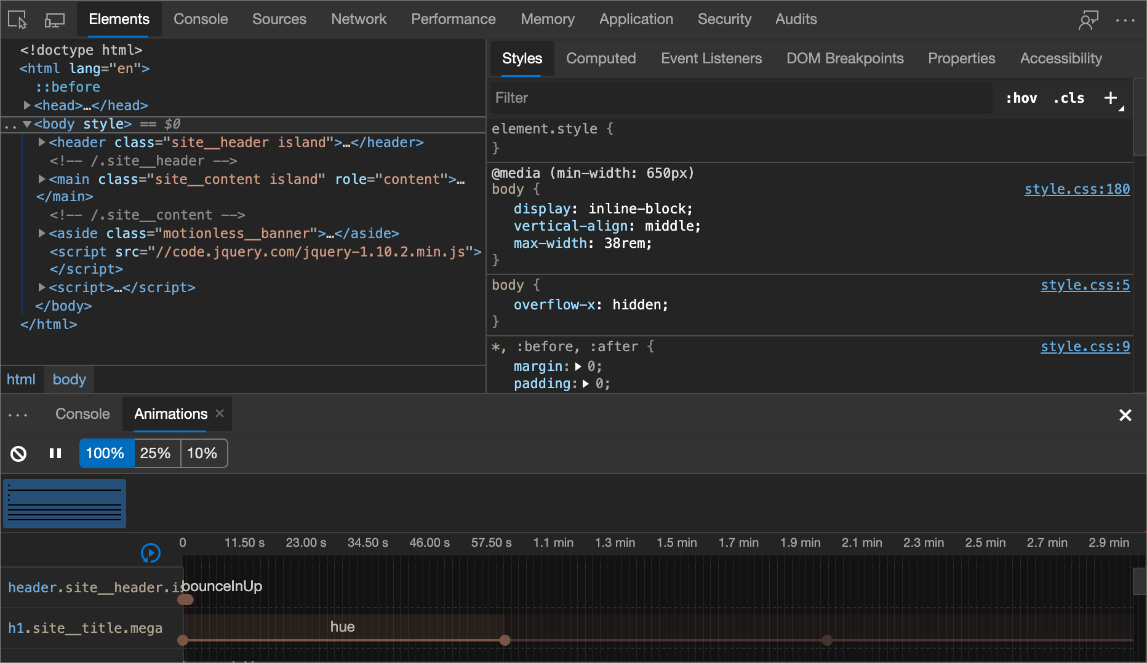
Task: Close the Animations drawer tab
Action: [220, 414]
